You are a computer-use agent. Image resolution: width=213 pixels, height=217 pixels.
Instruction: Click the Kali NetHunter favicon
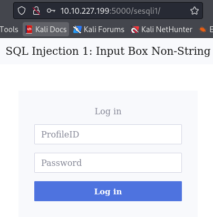(135, 29)
